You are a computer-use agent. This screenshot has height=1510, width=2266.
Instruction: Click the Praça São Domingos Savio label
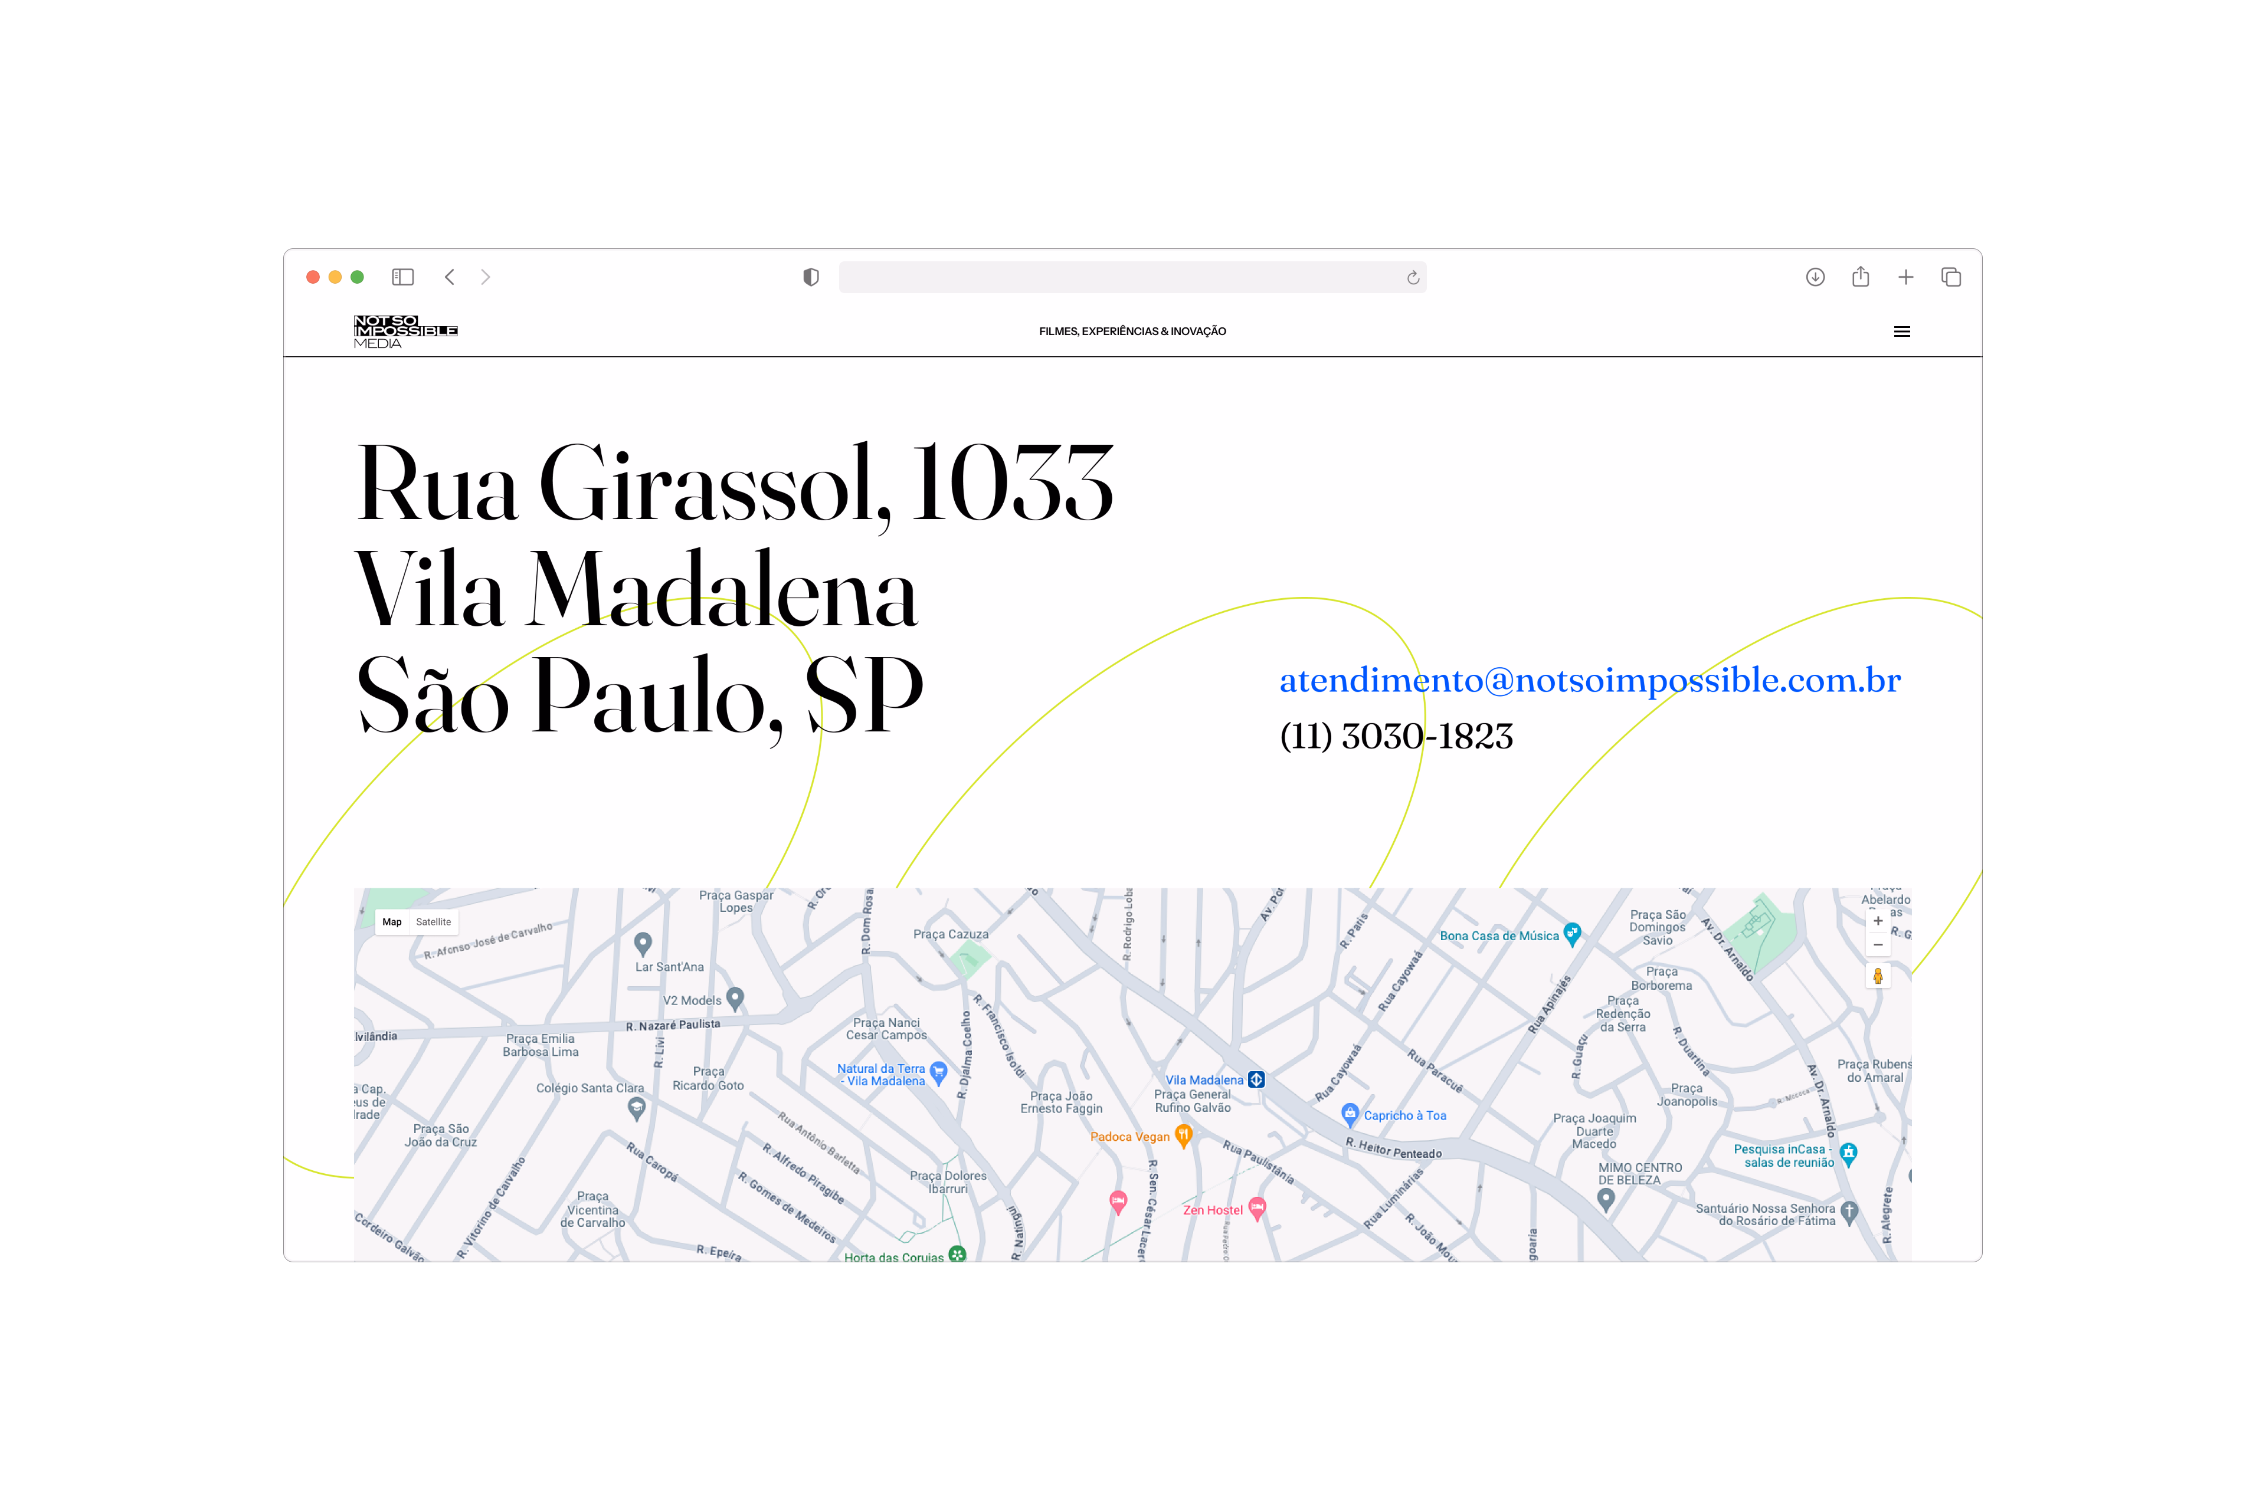1657,927
